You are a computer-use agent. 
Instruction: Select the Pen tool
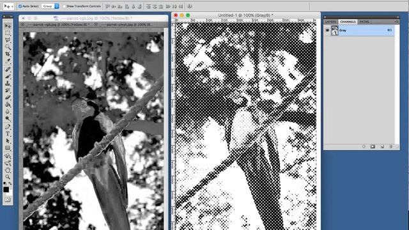tap(8, 127)
